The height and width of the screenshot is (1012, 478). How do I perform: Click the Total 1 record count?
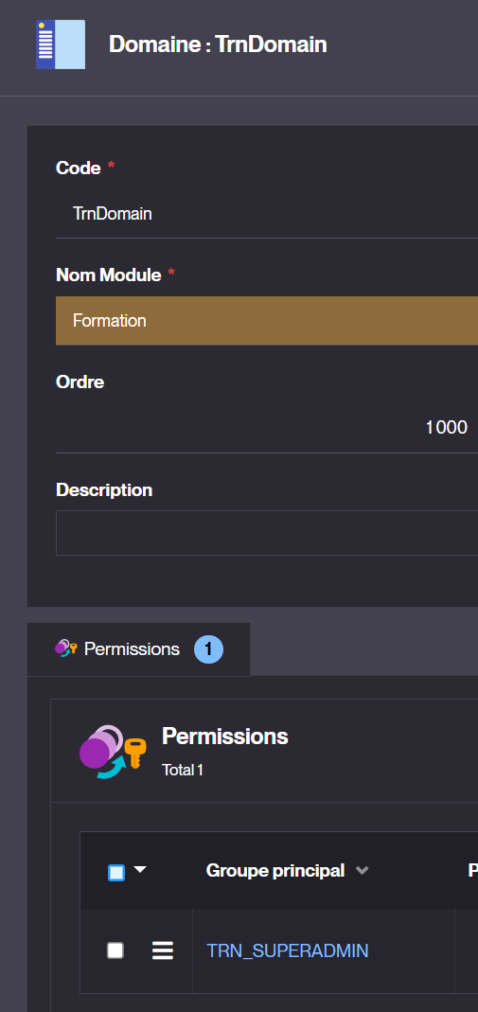point(183,770)
